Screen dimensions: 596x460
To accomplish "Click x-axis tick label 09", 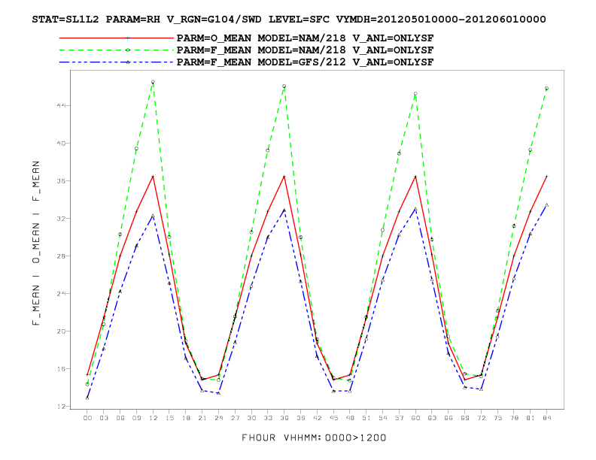I will click(x=136, y=418).
